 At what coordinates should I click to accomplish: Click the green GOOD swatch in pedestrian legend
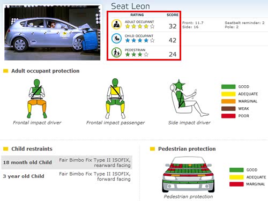tap(236, 170)
